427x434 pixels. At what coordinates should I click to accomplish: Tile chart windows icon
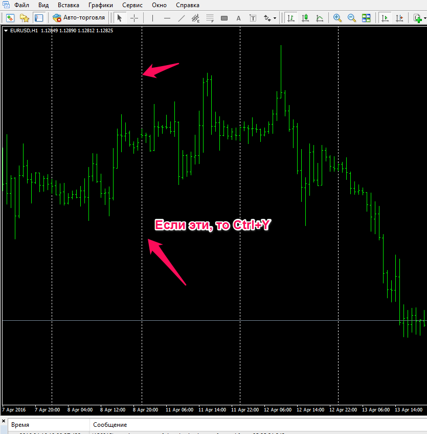point(366,18)
